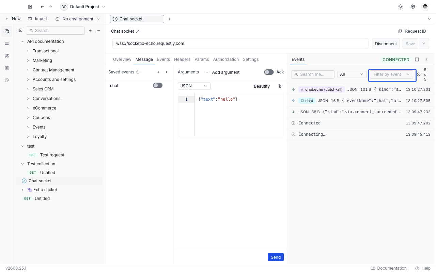
Task: Collapse the sidebar with the panel icon
Action: point(30,7)
